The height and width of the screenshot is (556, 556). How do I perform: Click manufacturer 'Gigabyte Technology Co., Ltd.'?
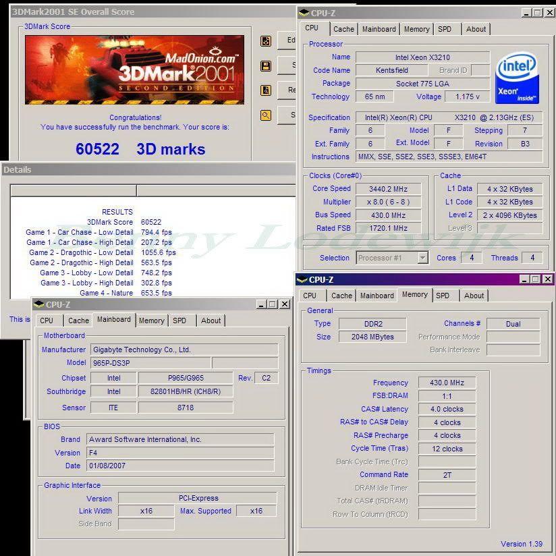pos(184,350)
